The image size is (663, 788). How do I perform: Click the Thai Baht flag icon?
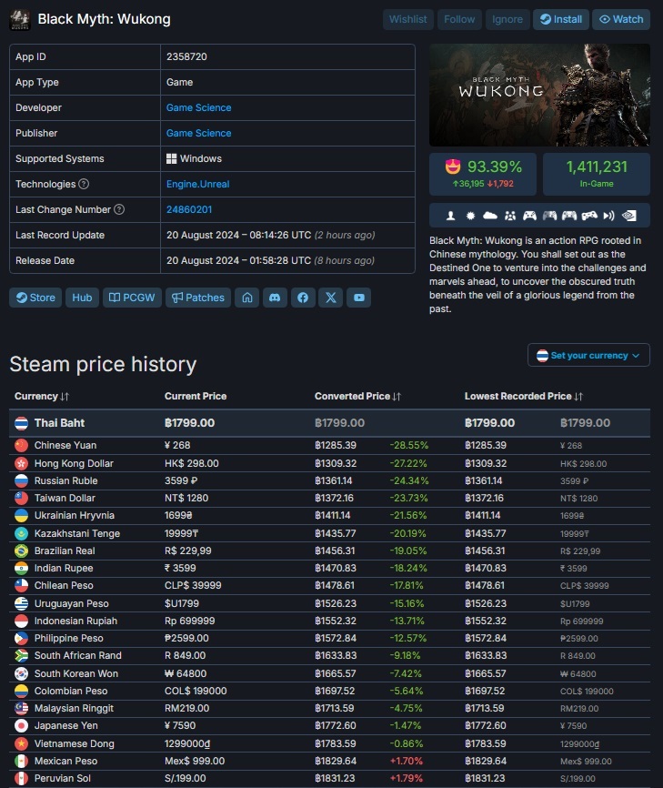tap(21, 423)
